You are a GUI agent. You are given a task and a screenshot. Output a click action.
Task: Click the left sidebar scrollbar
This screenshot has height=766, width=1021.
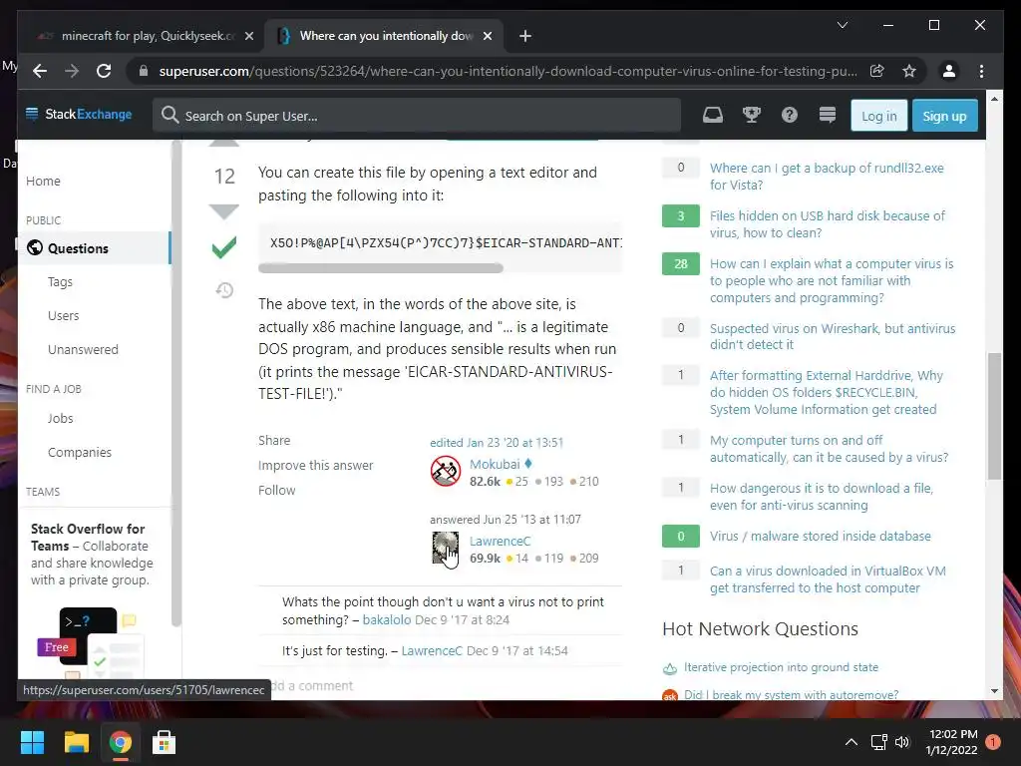[x=175, y=384]
